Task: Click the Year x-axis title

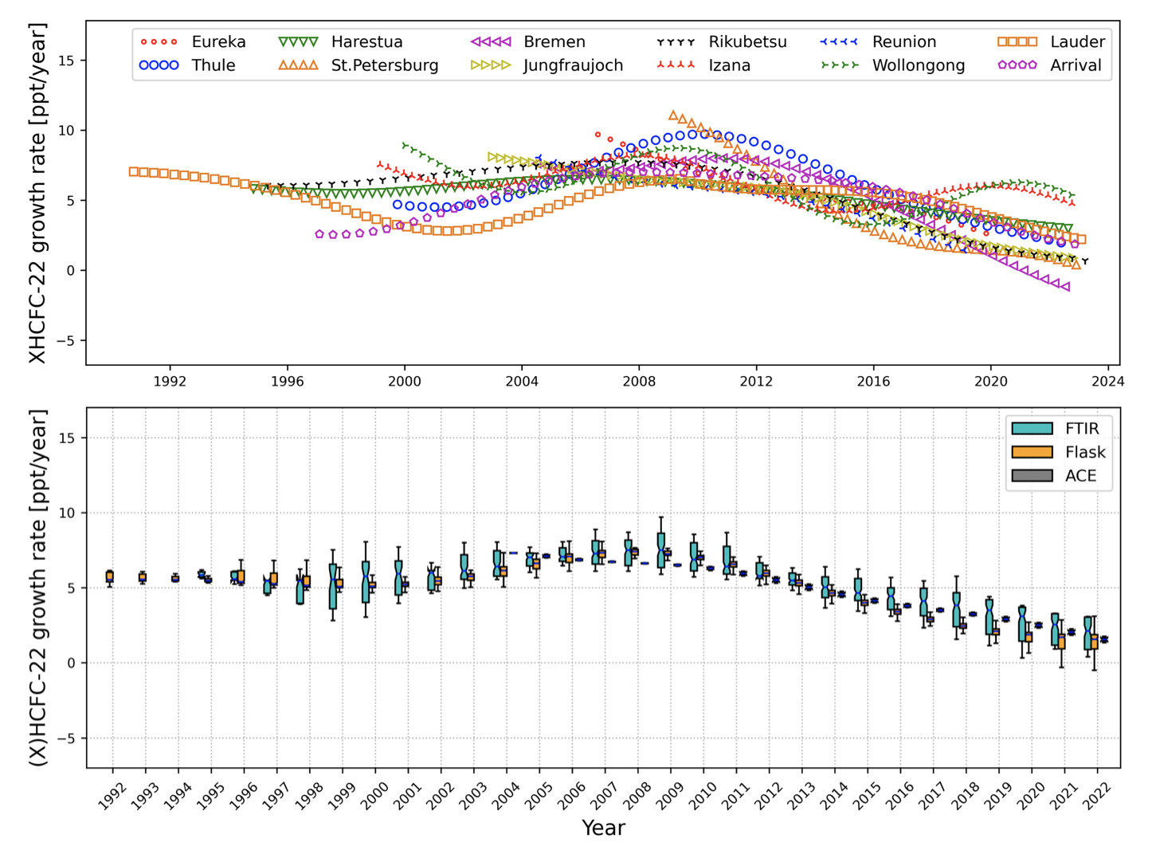Action: click(603, 829)
